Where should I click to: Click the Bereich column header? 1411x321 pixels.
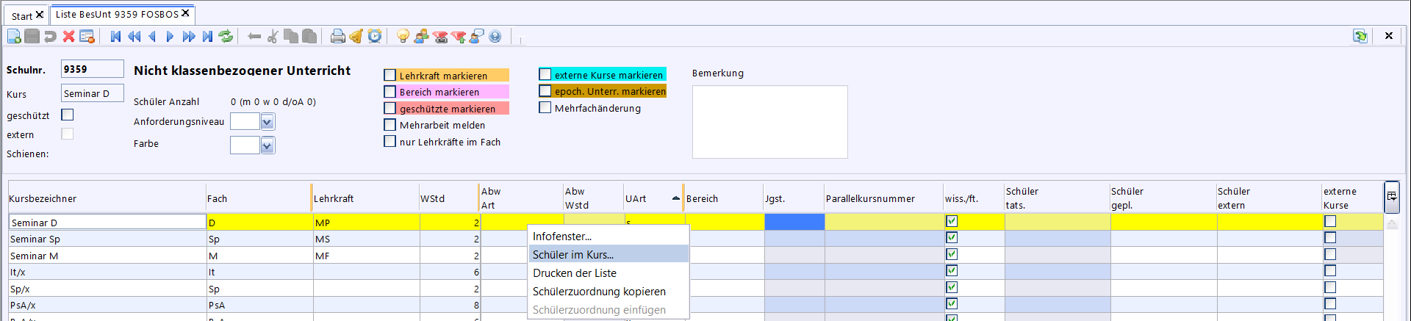click(724, 198)
